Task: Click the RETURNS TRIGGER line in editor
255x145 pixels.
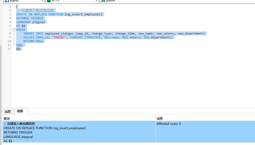Action: (x=30, y=18)
